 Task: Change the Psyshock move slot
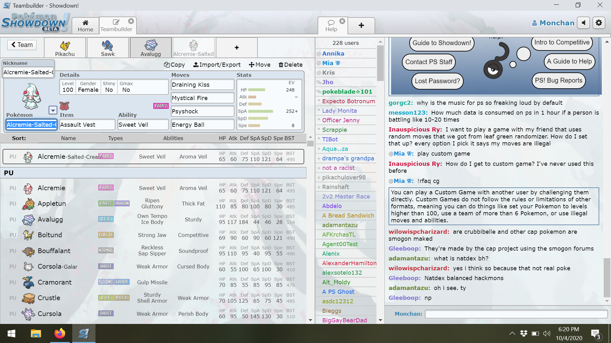203,111
